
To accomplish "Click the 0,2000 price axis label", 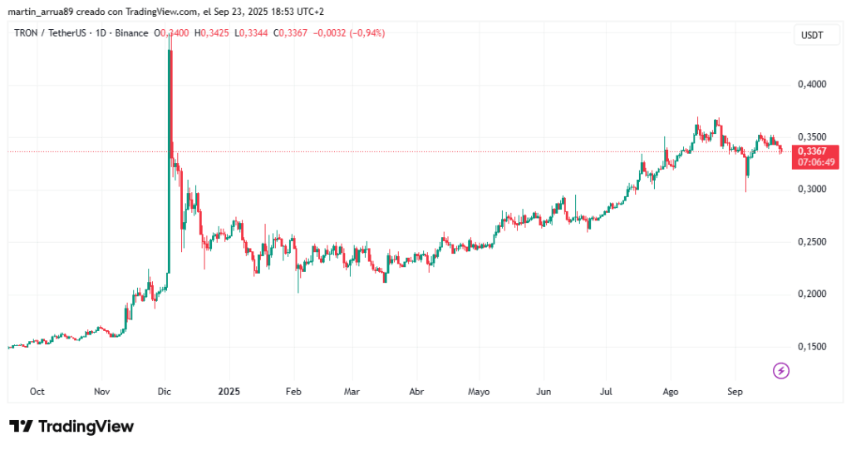I will [810, 294].
